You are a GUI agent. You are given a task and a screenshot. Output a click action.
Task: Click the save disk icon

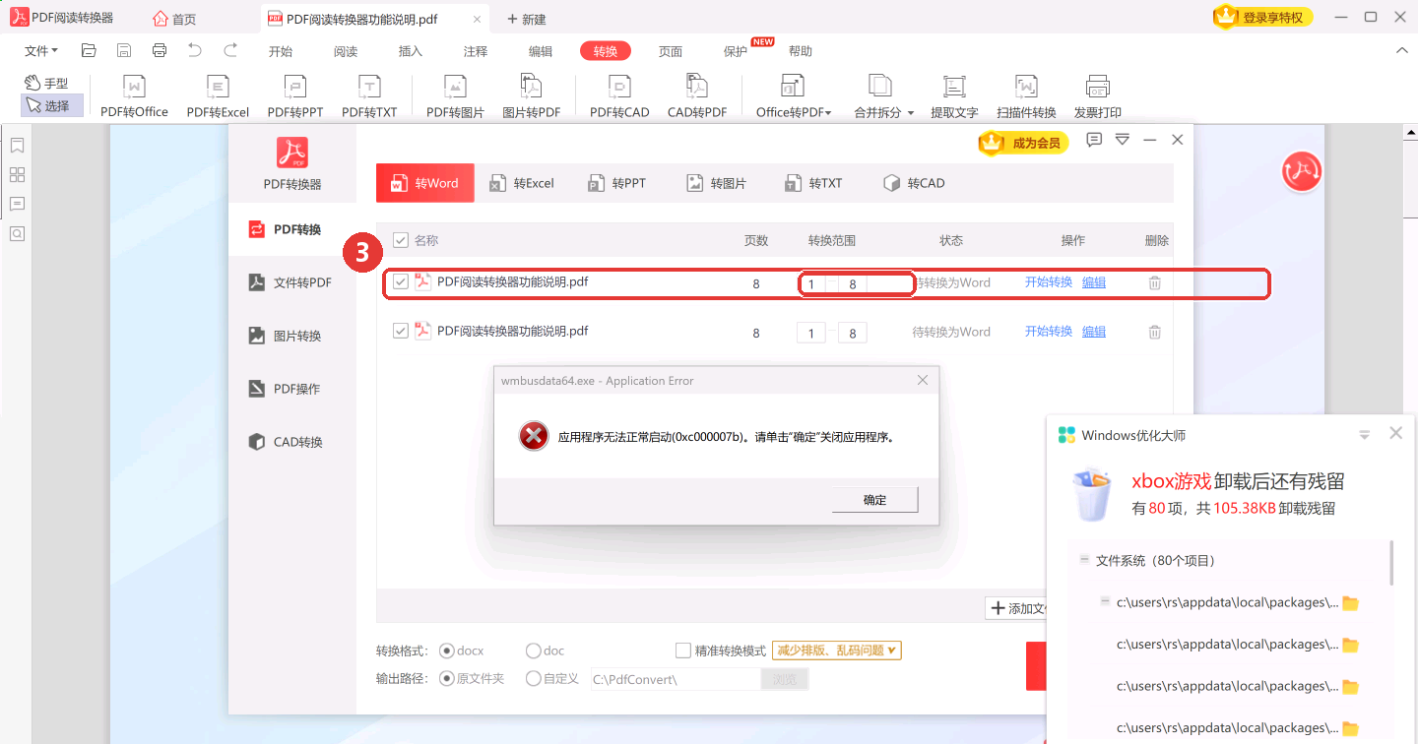click(x=124, y=50)
